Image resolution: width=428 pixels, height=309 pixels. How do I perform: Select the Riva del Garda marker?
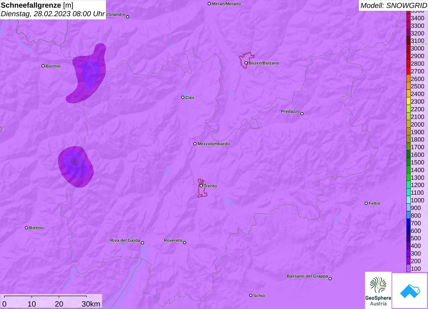(x=142, y=243)
